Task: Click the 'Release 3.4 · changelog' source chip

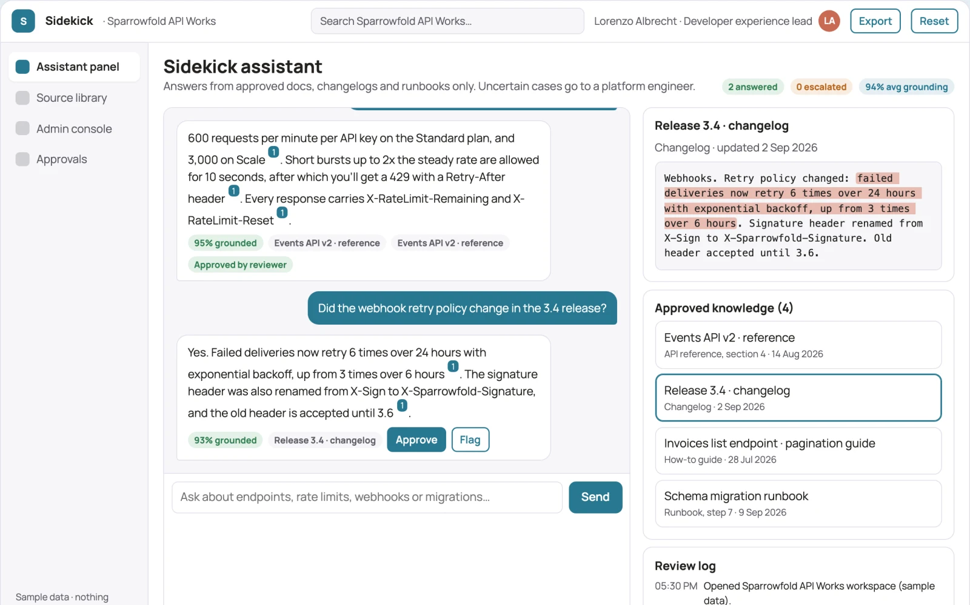Action: tap(325, 440)
